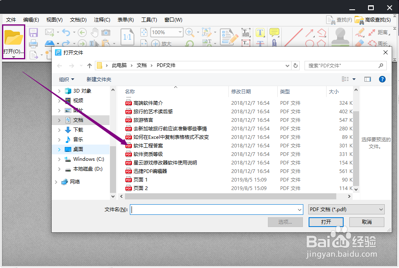Click the 打开 button to open the file
This screenshot has height=268, width=399.
(x=326, y=222)
